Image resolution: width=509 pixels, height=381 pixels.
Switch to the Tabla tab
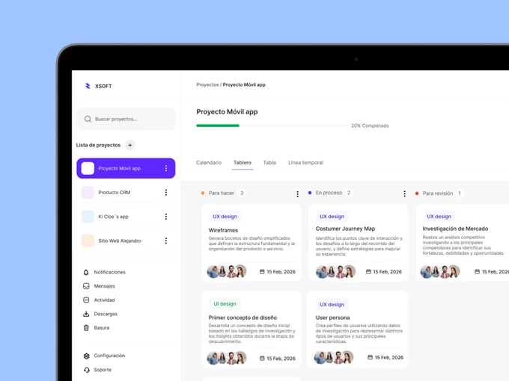point(269,163)
